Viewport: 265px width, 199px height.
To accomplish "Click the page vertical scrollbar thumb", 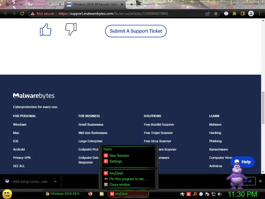I will coord(263,108).
